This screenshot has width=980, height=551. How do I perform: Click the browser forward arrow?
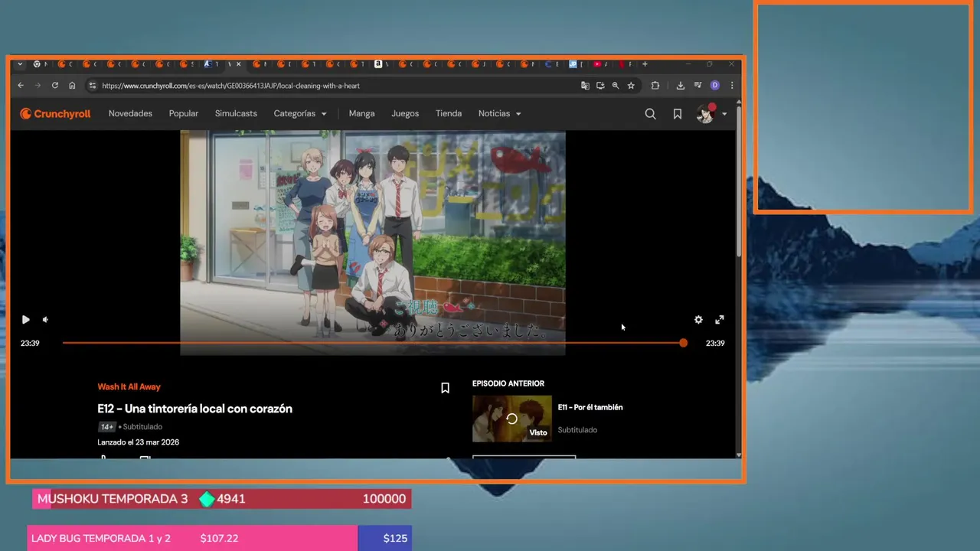[38, 86]
